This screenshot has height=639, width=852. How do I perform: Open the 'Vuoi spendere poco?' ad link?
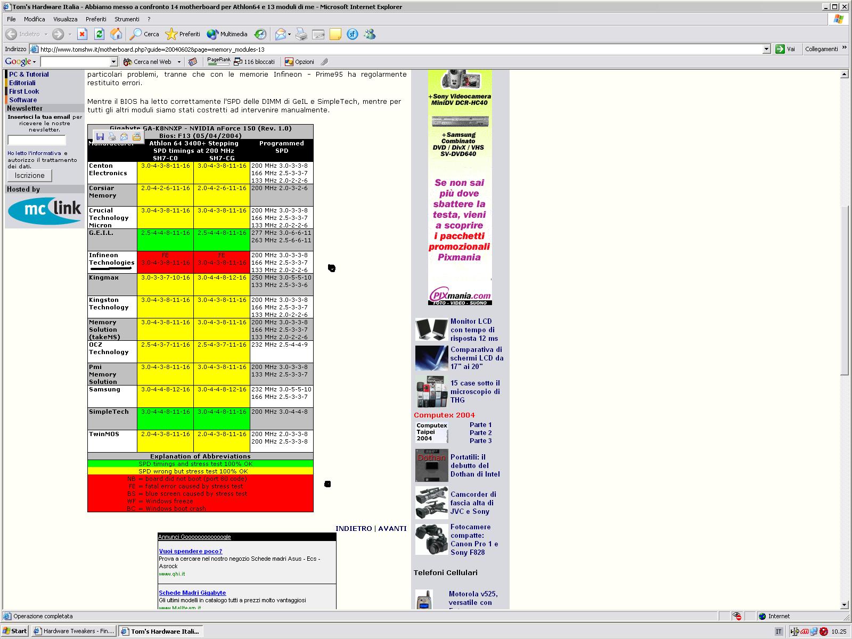tap(191, 551)
